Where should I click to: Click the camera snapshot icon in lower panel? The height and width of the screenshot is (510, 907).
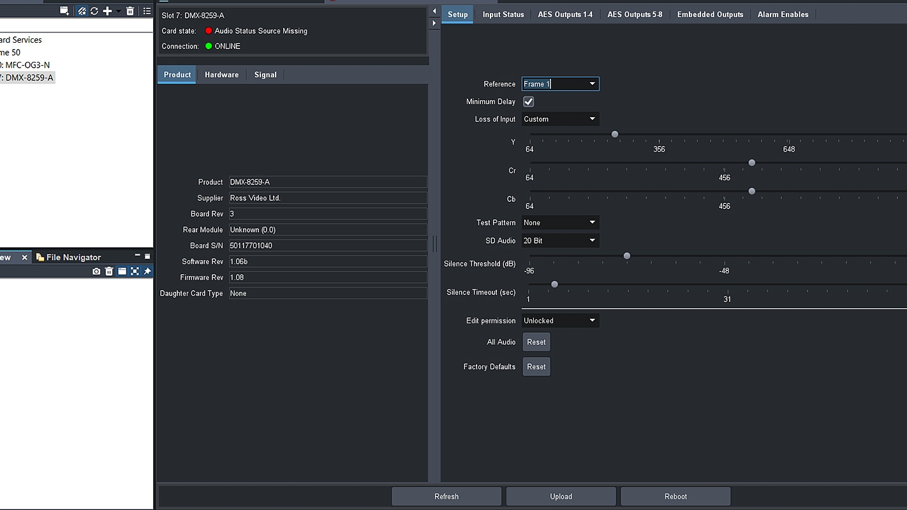pos(96,272)
